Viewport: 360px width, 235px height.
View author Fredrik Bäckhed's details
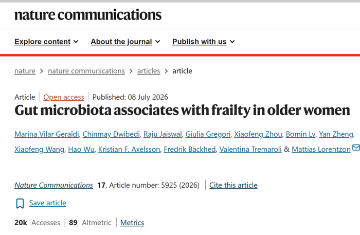point(190,149)
